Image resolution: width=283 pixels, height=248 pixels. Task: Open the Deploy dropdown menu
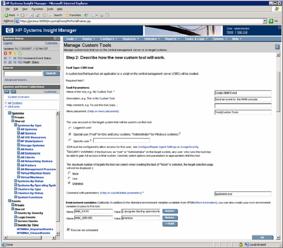point(89,39)
